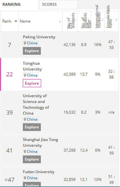Select the rank 22 table row
The image size is (120, 187).
(x=60, y=74)
